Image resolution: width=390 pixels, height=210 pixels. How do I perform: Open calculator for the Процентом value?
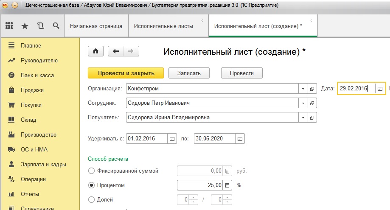(227, 185)
